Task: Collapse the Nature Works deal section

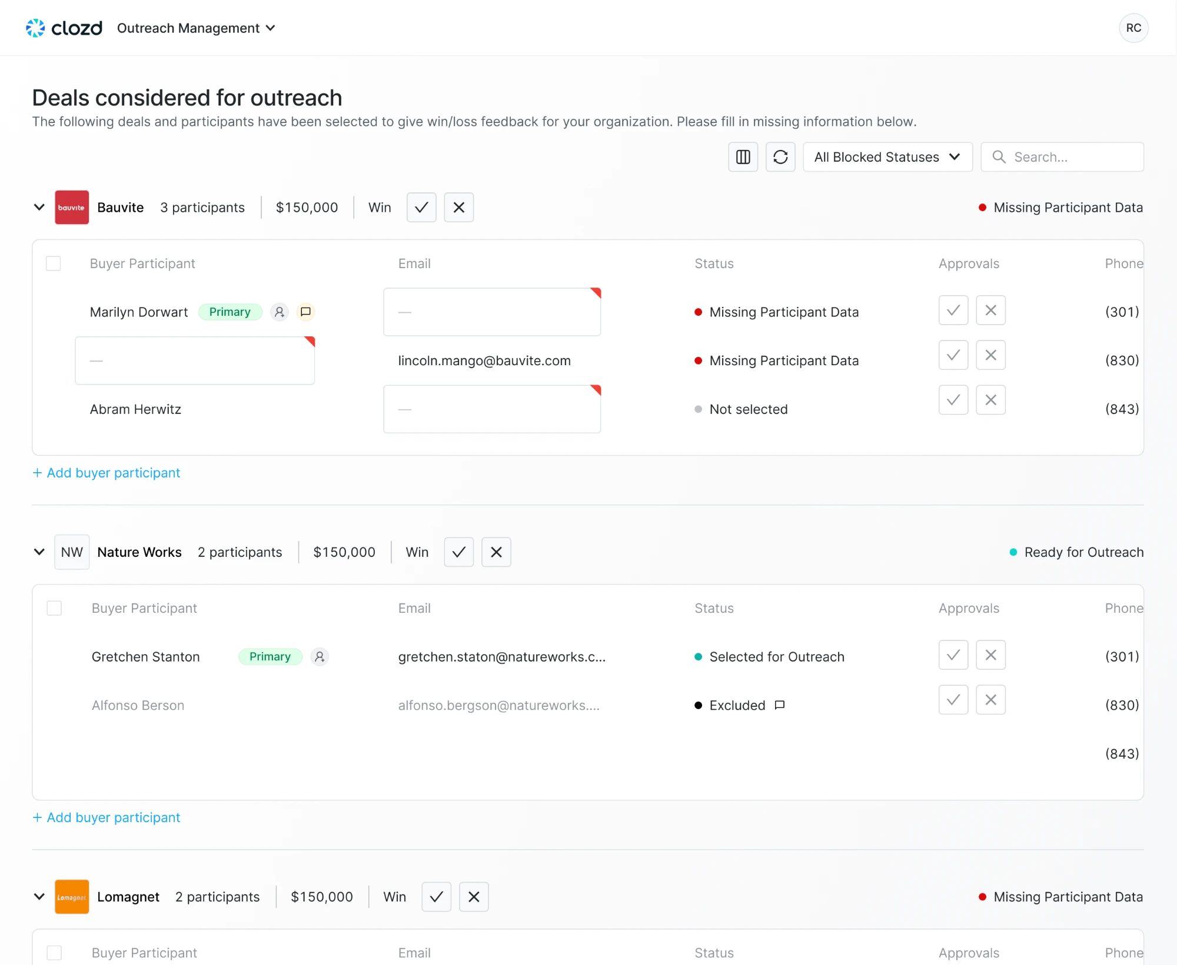Action: click(x=39, y=552)
